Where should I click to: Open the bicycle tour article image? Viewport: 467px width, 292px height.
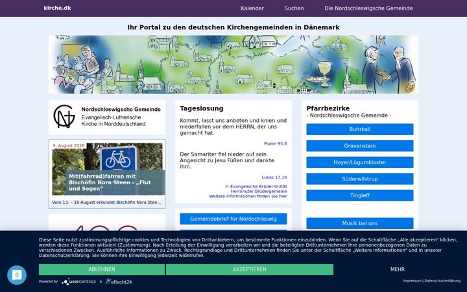tap(107, 169)
